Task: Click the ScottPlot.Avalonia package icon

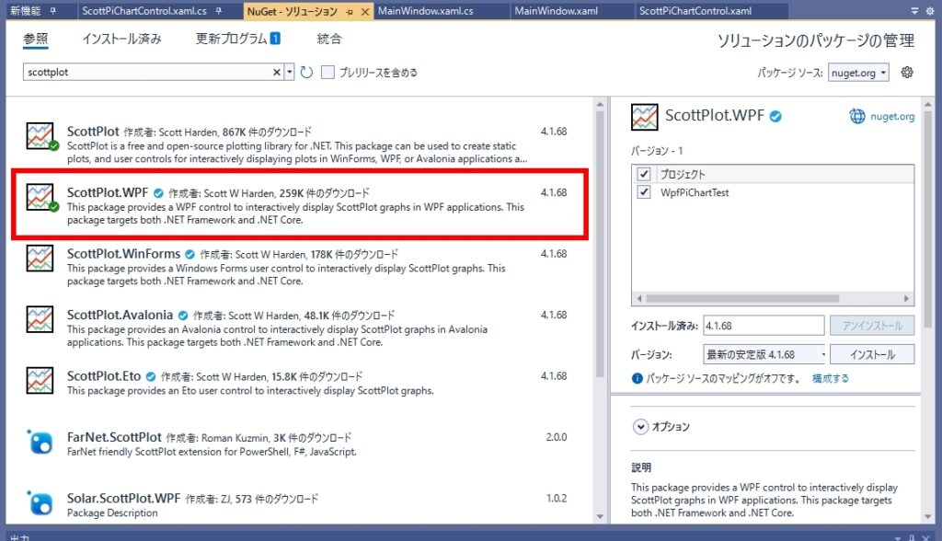Action: coord(40,320)
